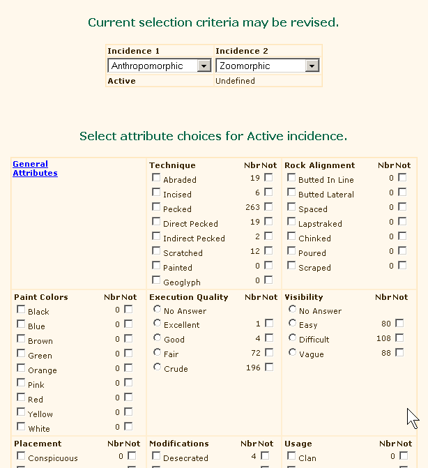Open the General Attributes link
Image resolution: width=428 pixels, height=468 pixels.
click(35, 169)
